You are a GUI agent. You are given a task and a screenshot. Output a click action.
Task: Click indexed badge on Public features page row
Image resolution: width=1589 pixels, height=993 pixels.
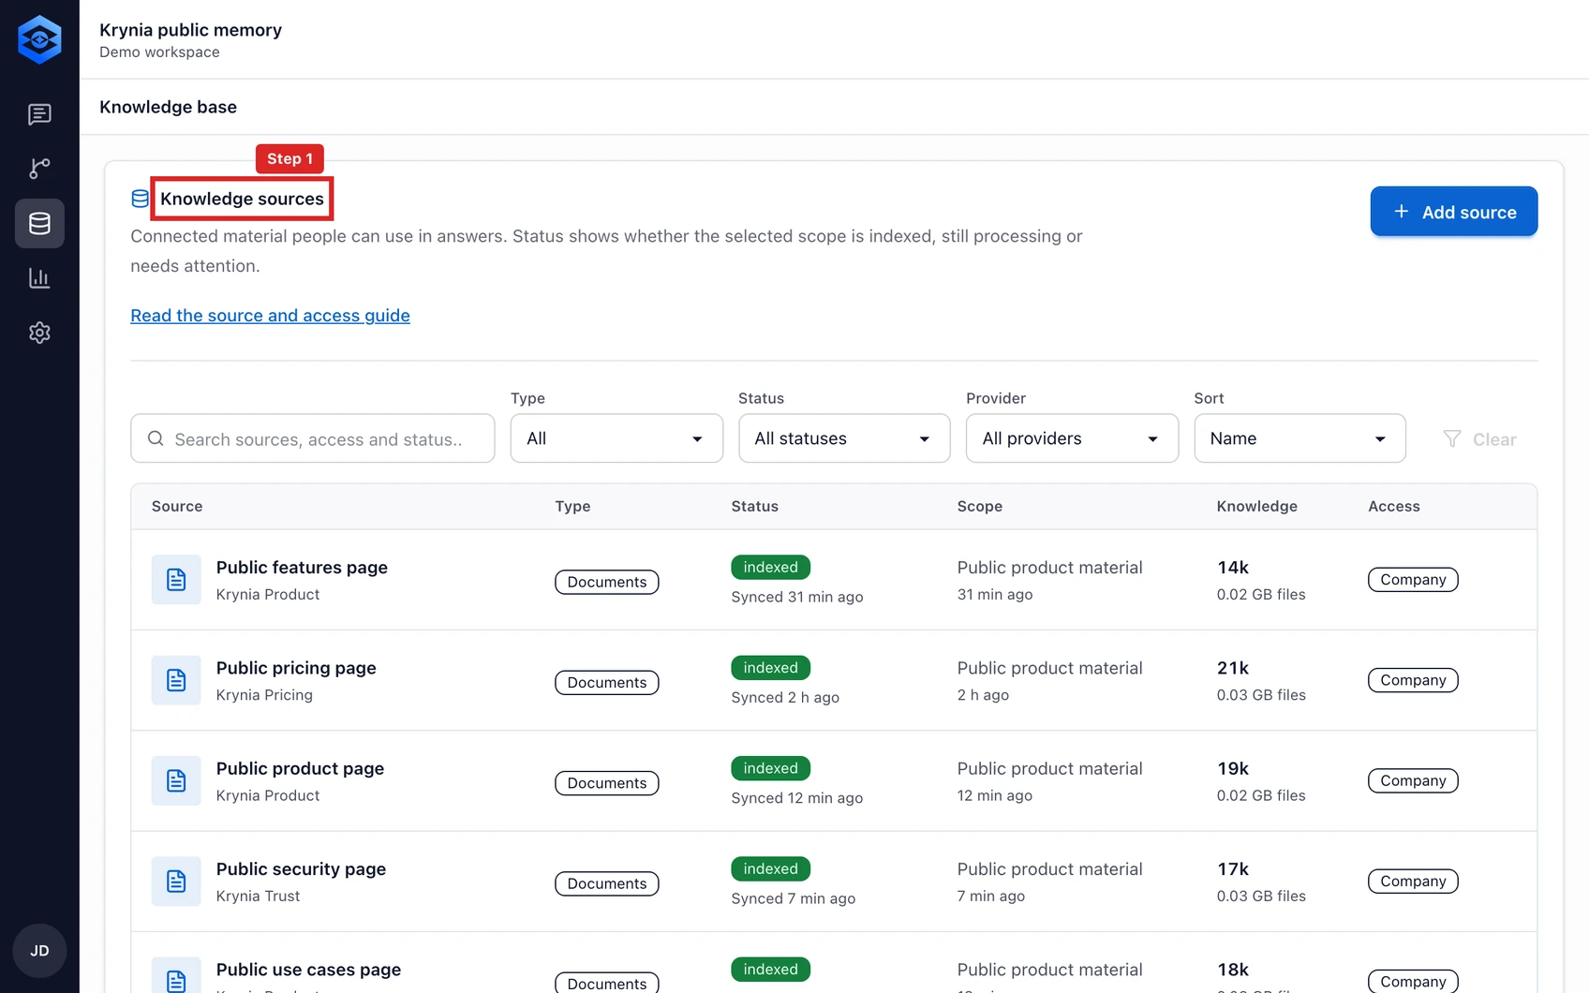[770, 567]
